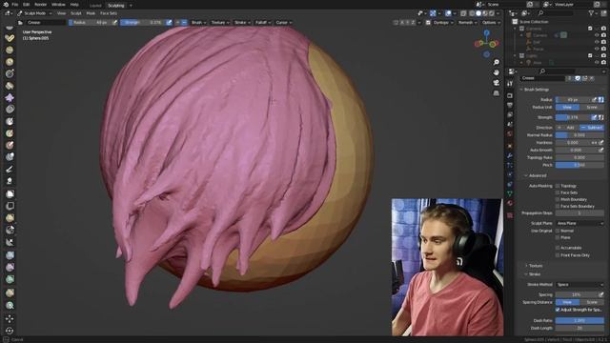This screenshot has width=610, height=343.
Task: Open the Falloff dropdown
Action: tap(263, 23)
